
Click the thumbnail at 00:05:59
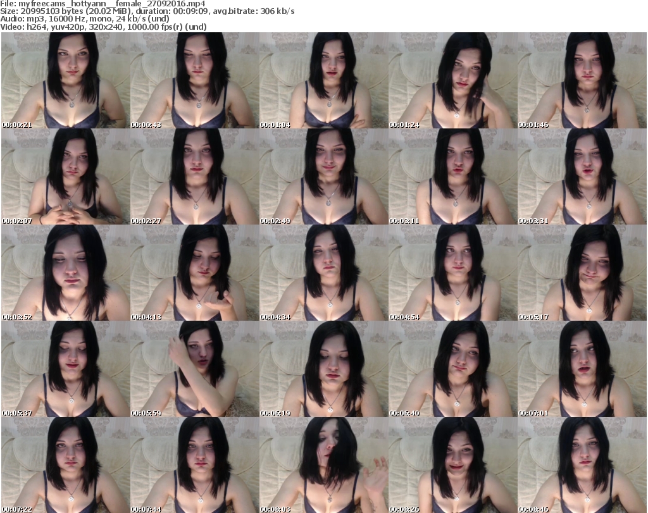click(x=194, y=369)
